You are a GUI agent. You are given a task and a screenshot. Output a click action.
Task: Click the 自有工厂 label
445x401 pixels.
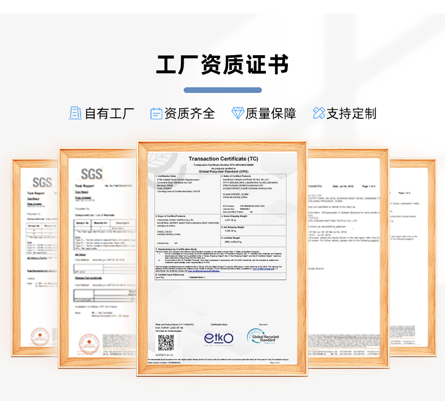[109, 114]
